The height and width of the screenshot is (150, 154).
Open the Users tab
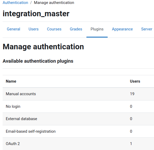coord(34,29)
